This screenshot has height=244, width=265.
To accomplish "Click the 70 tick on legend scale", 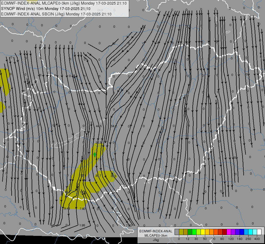I will coord(214,239).
